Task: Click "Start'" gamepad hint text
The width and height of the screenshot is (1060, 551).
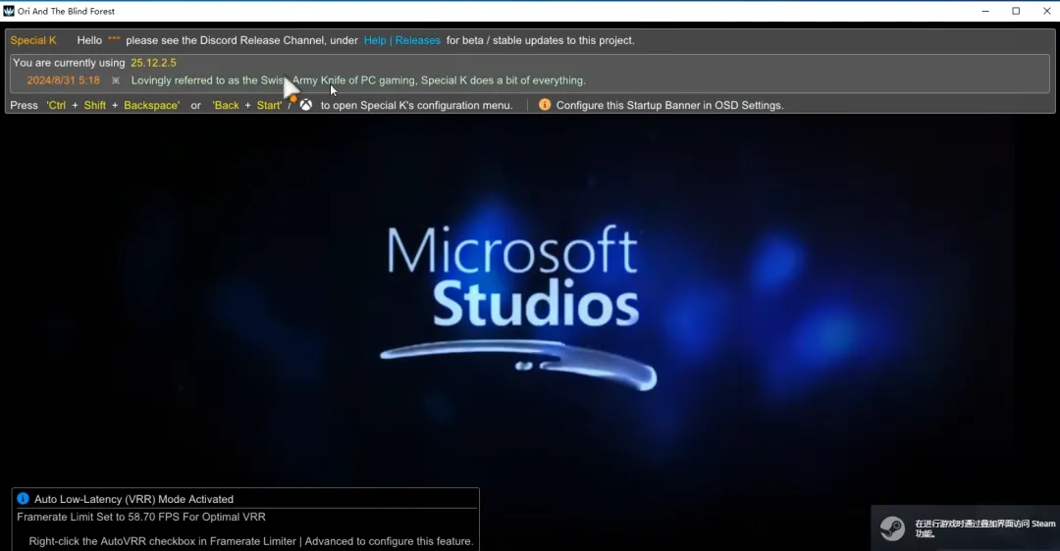Action: [x=269, y=105]
